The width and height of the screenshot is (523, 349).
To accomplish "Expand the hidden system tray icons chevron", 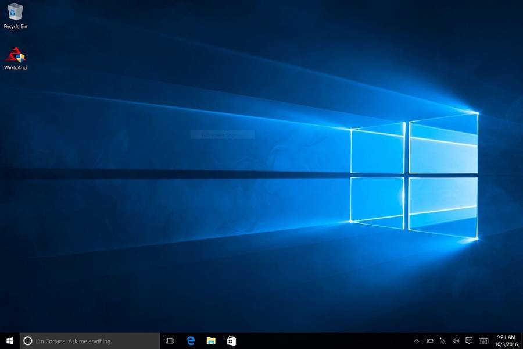I will click(x=417, y=341).
